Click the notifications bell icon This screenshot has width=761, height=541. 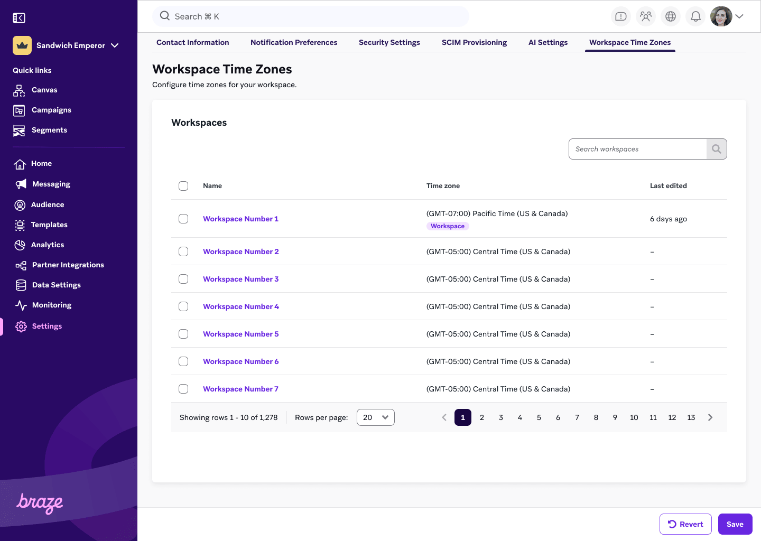pyautogui.click(x=695, y=16)
